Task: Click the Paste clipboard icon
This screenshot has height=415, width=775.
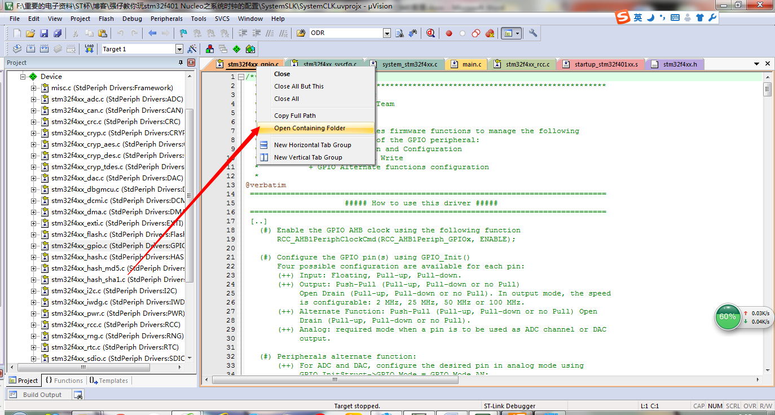Action: click(102, 33)
